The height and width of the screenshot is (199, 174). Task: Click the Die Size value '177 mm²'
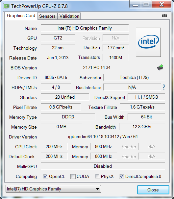click(116, 48)
